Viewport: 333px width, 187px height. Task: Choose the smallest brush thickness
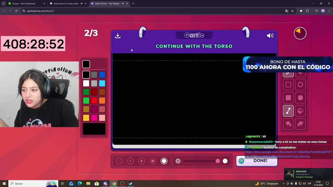pyautogui.click(x=119, y=161)
